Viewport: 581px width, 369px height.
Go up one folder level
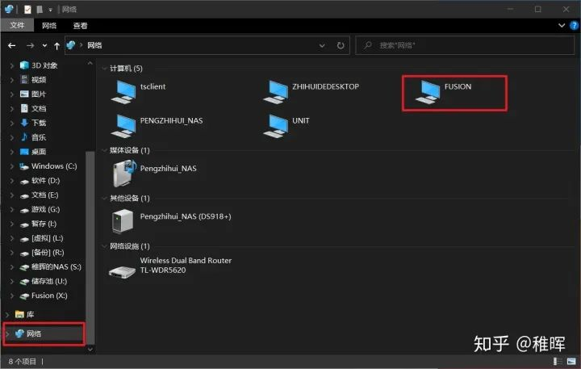(56, 45)
